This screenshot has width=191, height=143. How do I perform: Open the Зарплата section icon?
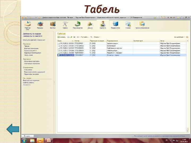(103, 25)
